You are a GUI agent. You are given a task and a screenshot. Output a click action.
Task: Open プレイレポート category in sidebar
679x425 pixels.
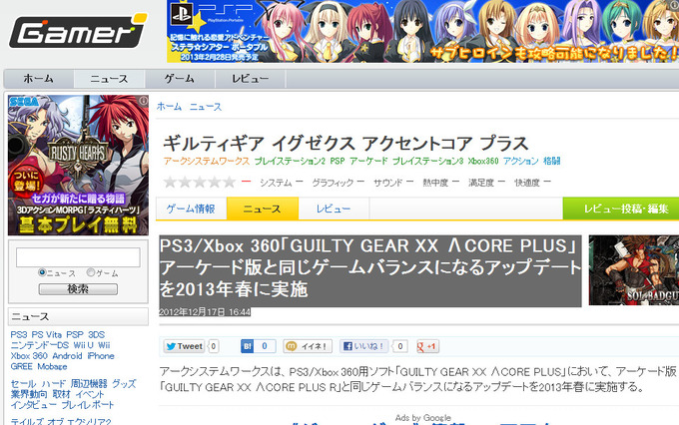pos(88,405)
